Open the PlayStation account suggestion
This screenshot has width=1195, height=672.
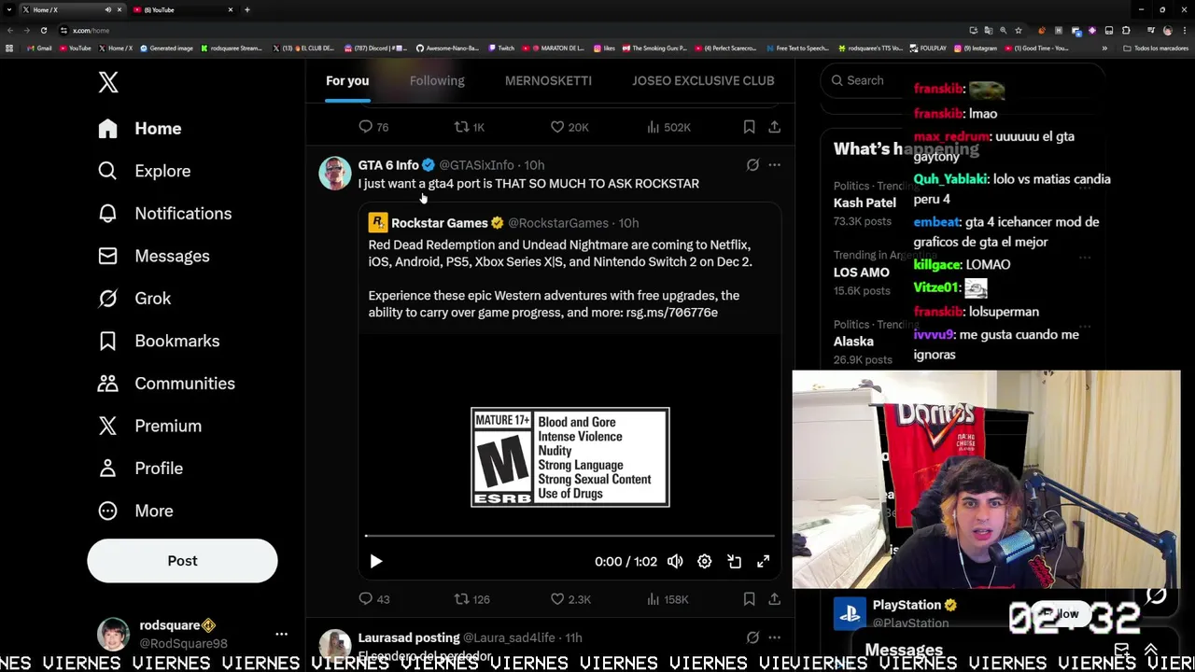click(x=907, y=605)
